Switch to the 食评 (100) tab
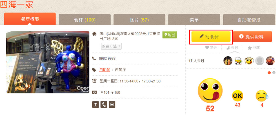Viewport: 276px width, 115px height. [85, 20]
